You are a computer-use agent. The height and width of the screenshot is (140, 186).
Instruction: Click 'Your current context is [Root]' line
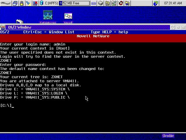(x=35, y=48)
